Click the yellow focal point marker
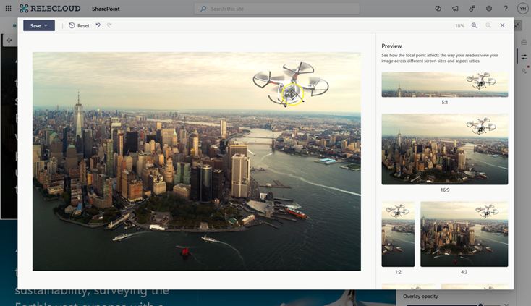The height and width of the screenshot is (306, 531). coord(292,94)
